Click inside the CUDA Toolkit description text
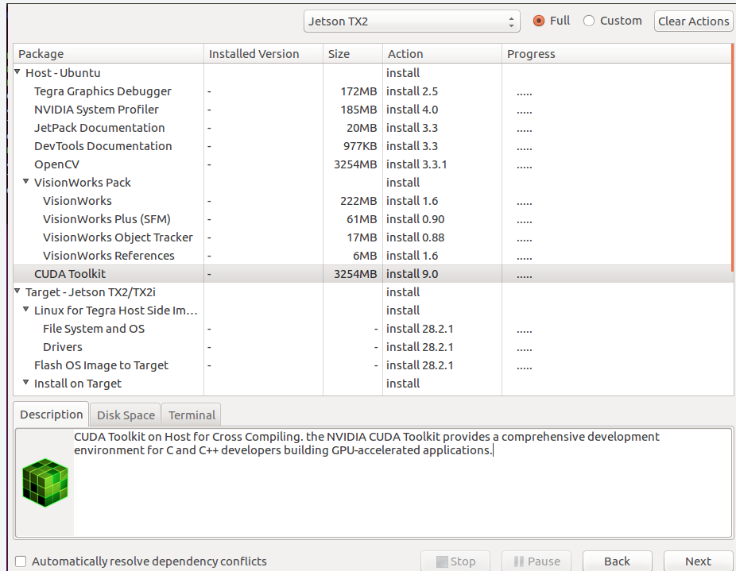Screen dimensions: 736x571 366,443
